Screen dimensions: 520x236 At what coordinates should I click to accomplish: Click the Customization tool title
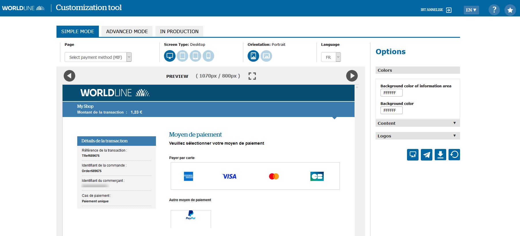point(89,7)
